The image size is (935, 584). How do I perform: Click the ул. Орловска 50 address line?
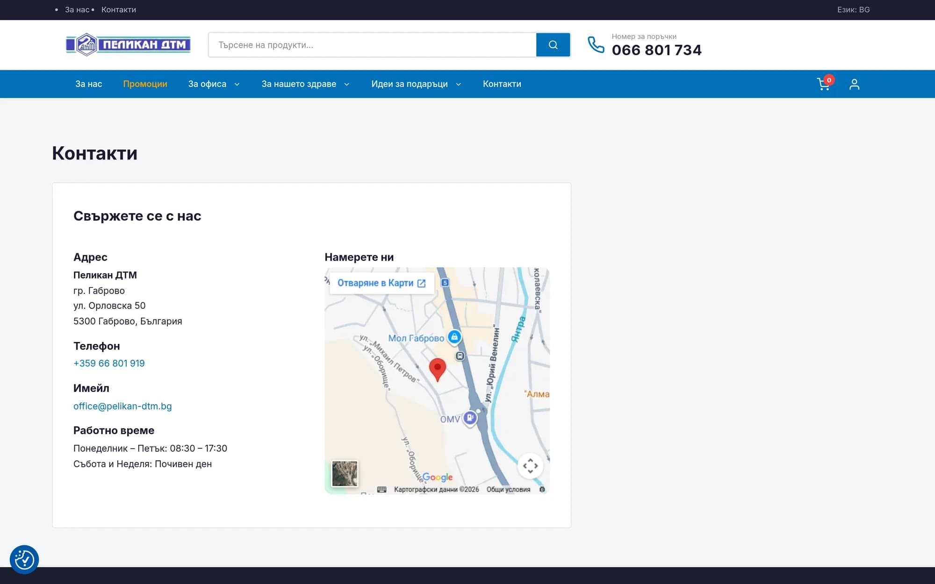(109, 306)
